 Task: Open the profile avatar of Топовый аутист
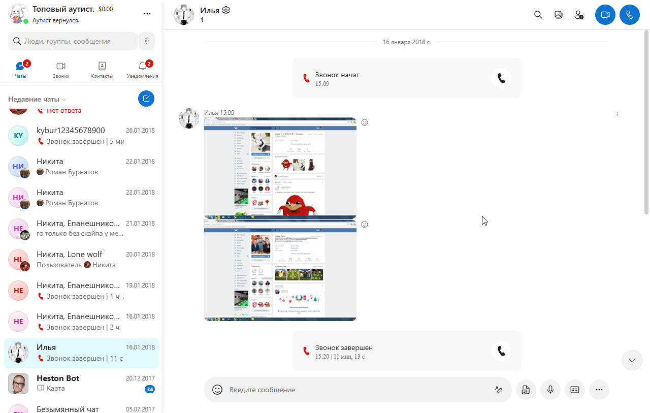pos(18,14)
